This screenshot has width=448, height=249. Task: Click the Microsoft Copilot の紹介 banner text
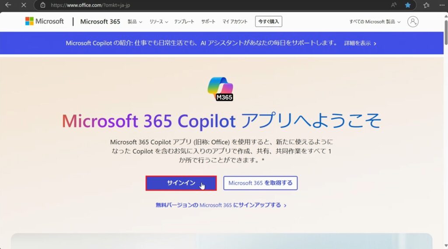[x=201, y=43]
